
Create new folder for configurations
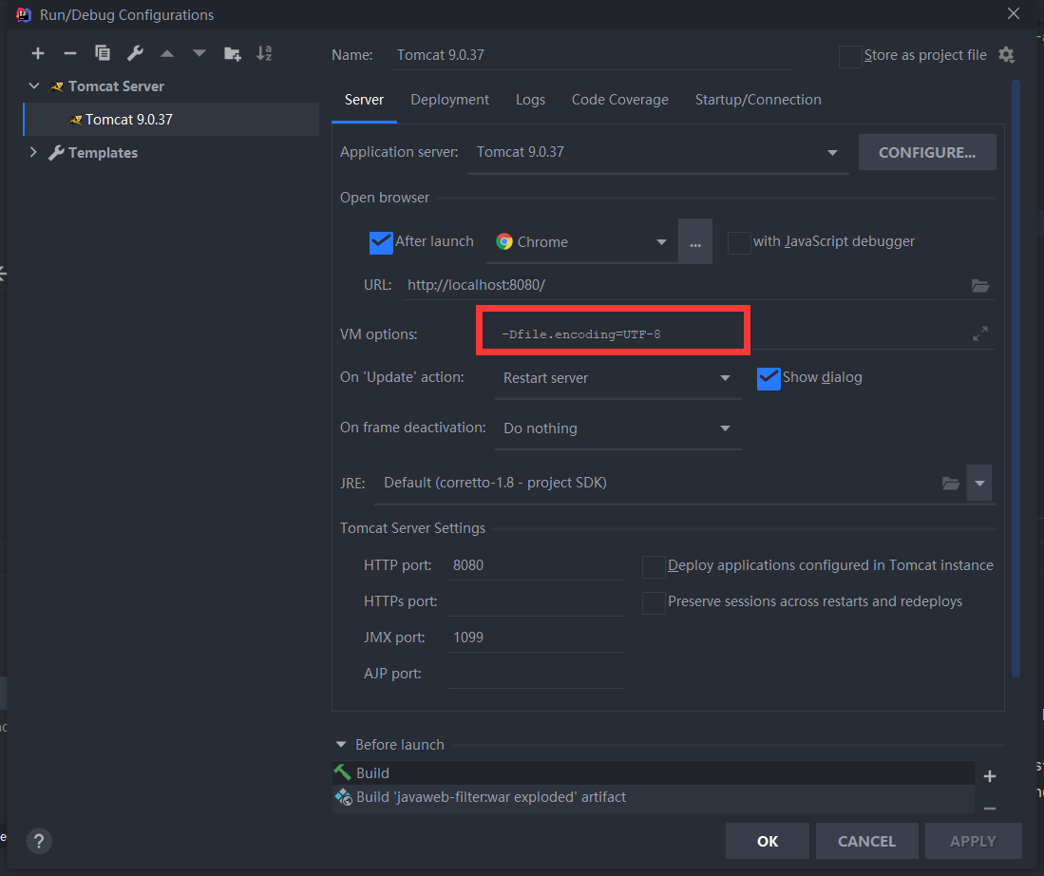[233, 53]
